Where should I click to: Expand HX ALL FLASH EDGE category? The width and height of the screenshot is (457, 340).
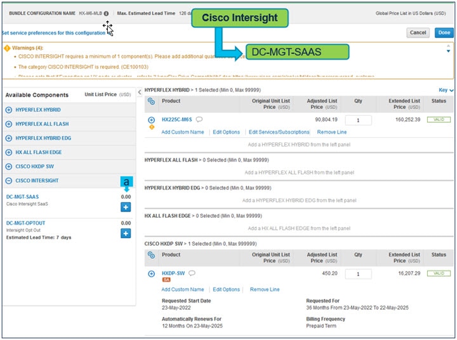tap(9, 152)
